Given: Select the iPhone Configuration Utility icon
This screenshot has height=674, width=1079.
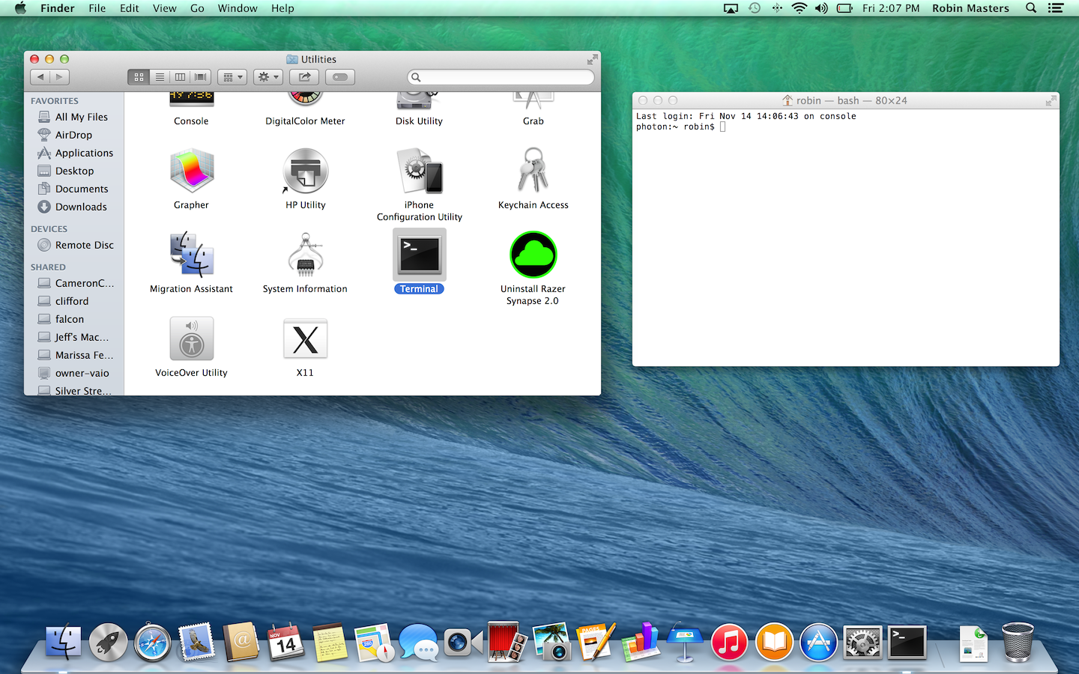Looking at the screenshot, I should 420,171.
